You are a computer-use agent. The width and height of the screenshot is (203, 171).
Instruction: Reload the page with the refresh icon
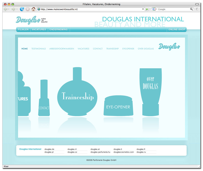(x=22, y=9)
